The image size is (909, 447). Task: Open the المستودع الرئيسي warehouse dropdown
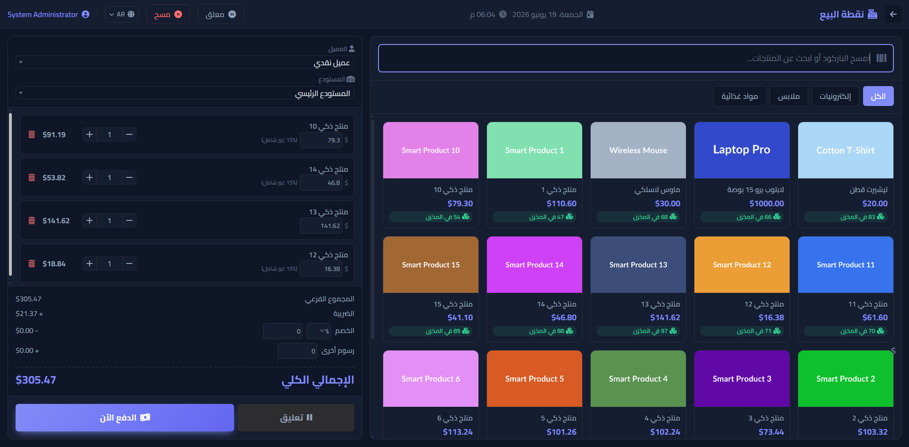coord(185,93)
